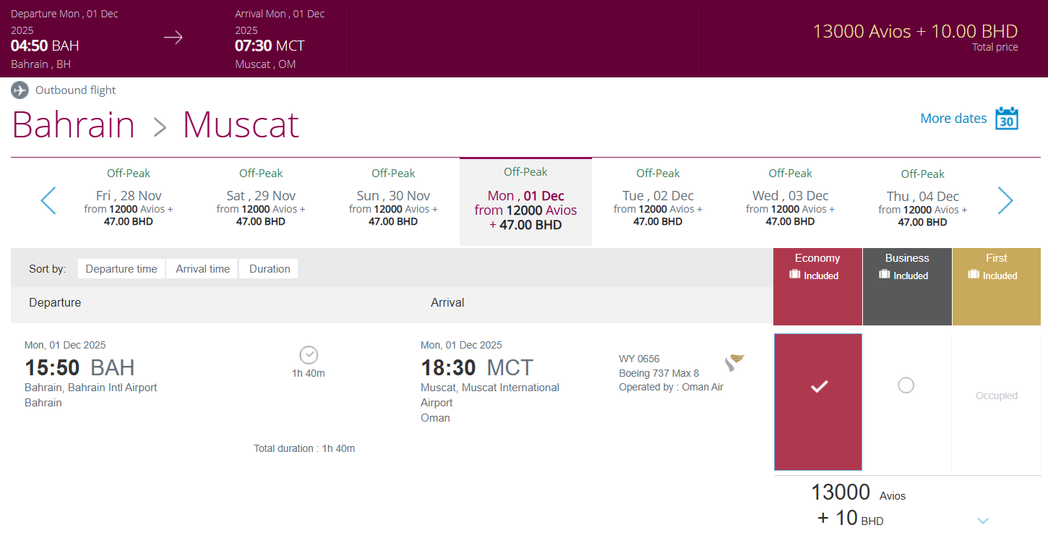Open the More dates link
1048x538 pixels.
pyautogui.click(x=953, y=119)
